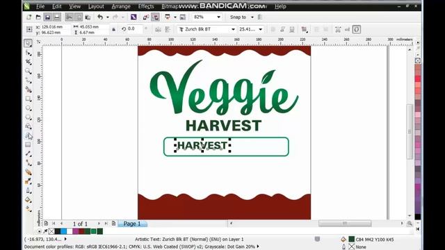The image size is (445, 250).
Task: Select the Outline pen tool in toolbox
Action: [x=28, y=190]
